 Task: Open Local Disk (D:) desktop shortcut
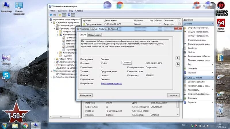(x=221, y=80)
